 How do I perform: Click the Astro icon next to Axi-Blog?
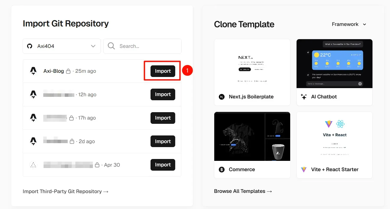click(33, 71)
